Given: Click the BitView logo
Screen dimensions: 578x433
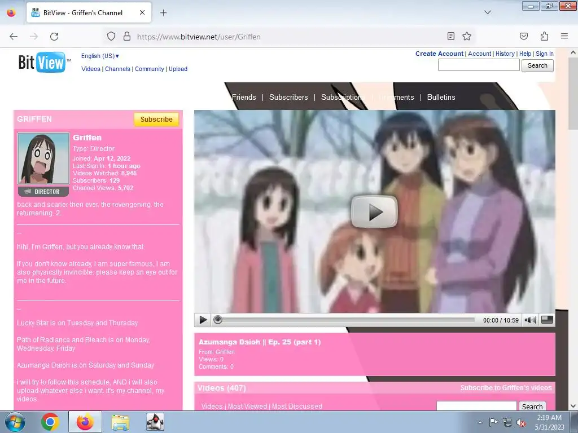Looking at the screenshot, I should click(43, 62).
